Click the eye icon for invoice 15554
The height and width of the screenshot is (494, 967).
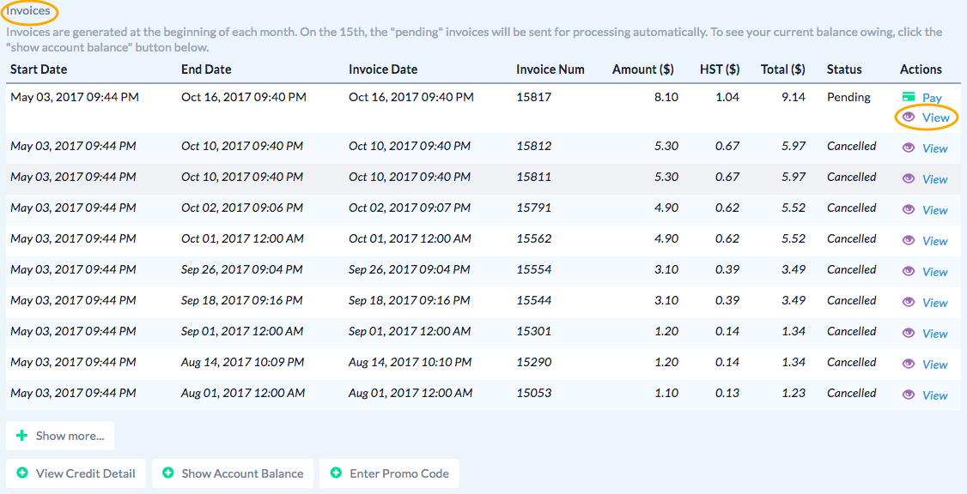pyautogui.click(x=909, y=271)
